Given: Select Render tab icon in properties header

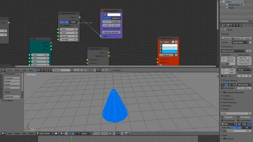Looking at the screenshot, I should point(228,25).
